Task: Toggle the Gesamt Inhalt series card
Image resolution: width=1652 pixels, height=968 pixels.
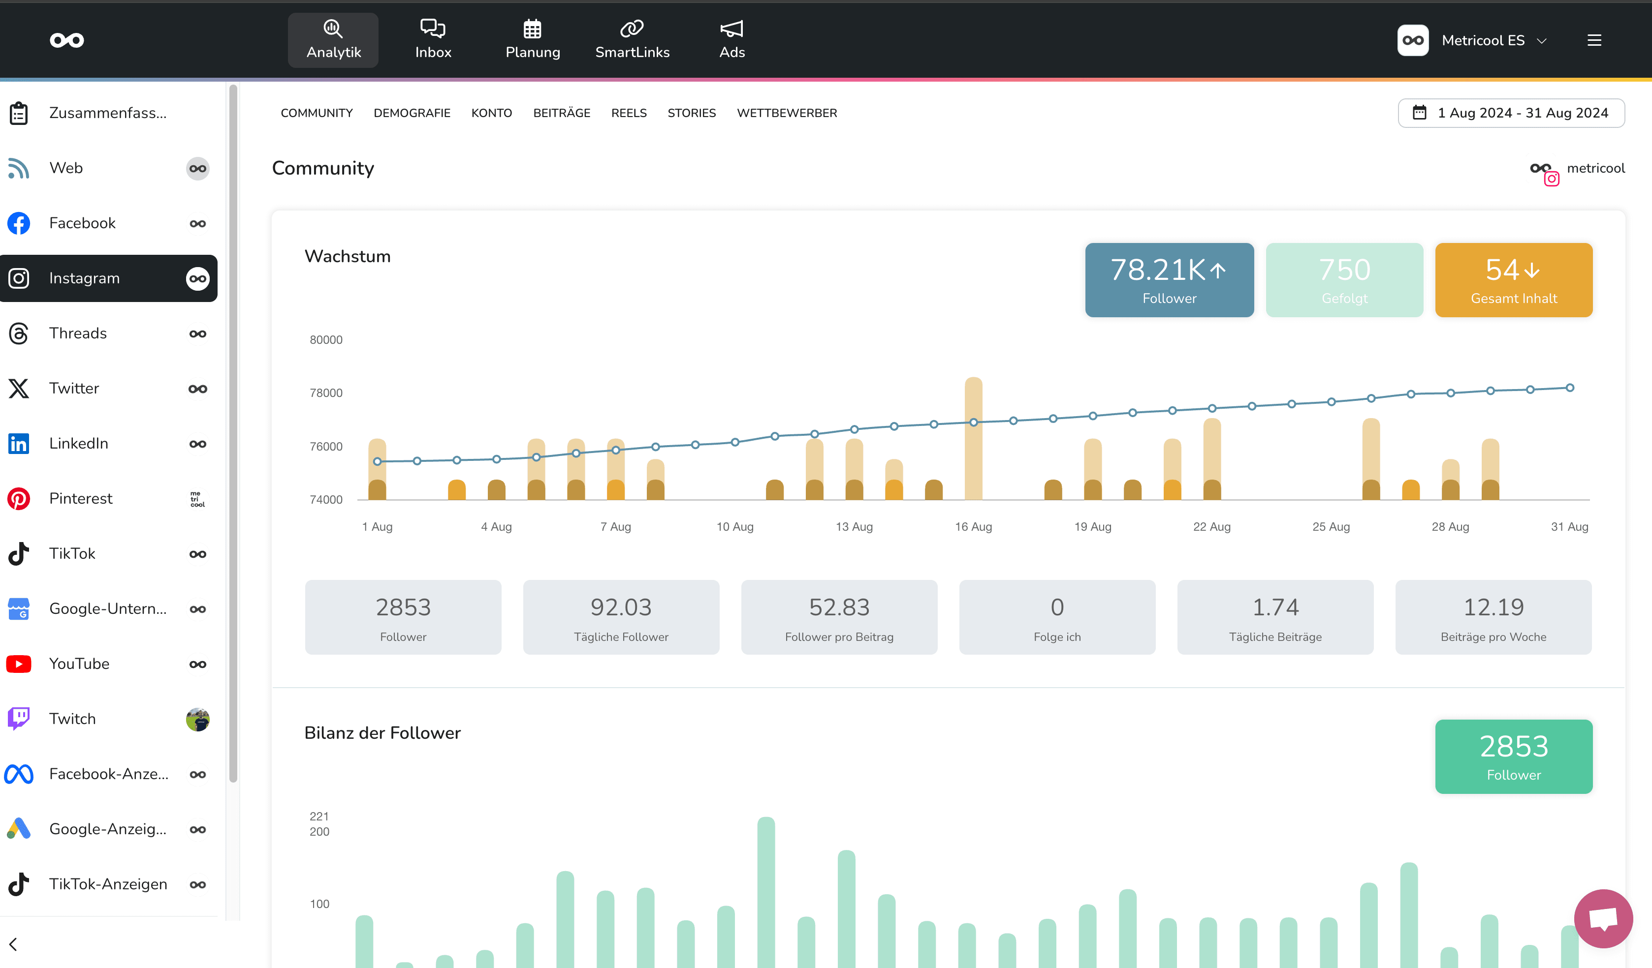Action: coord(1513,280)
